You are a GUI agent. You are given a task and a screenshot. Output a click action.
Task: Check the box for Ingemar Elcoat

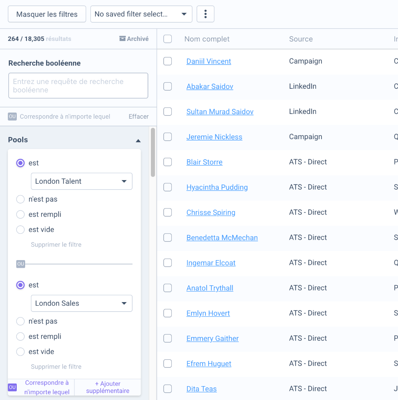(167, 263)
